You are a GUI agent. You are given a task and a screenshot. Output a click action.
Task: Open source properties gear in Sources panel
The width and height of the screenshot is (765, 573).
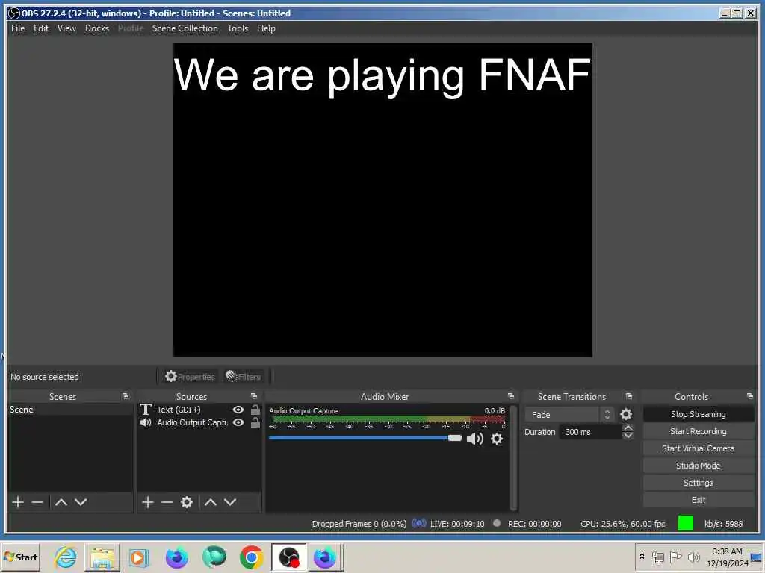pyautogui.click(x=187, y=502)
